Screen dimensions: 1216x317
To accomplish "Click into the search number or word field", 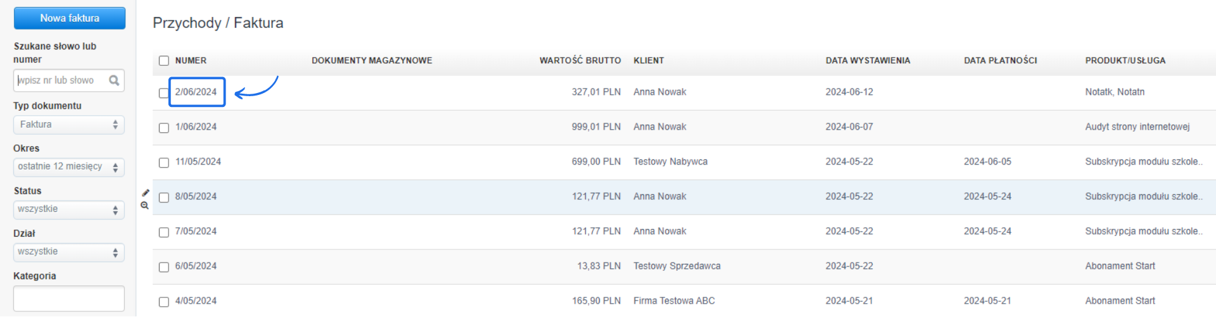I will (x=60, y=80).
